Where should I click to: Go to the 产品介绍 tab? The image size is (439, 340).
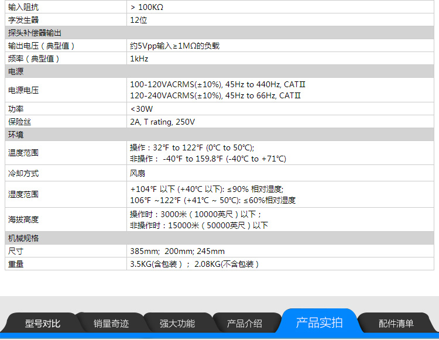click(x=245, y=324)
